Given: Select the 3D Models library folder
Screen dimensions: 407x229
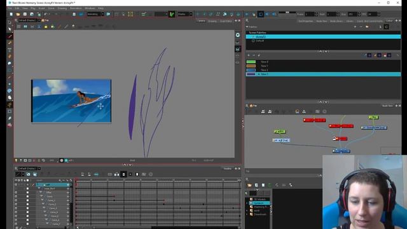Looking at the screenshot, I should (260, 199).
